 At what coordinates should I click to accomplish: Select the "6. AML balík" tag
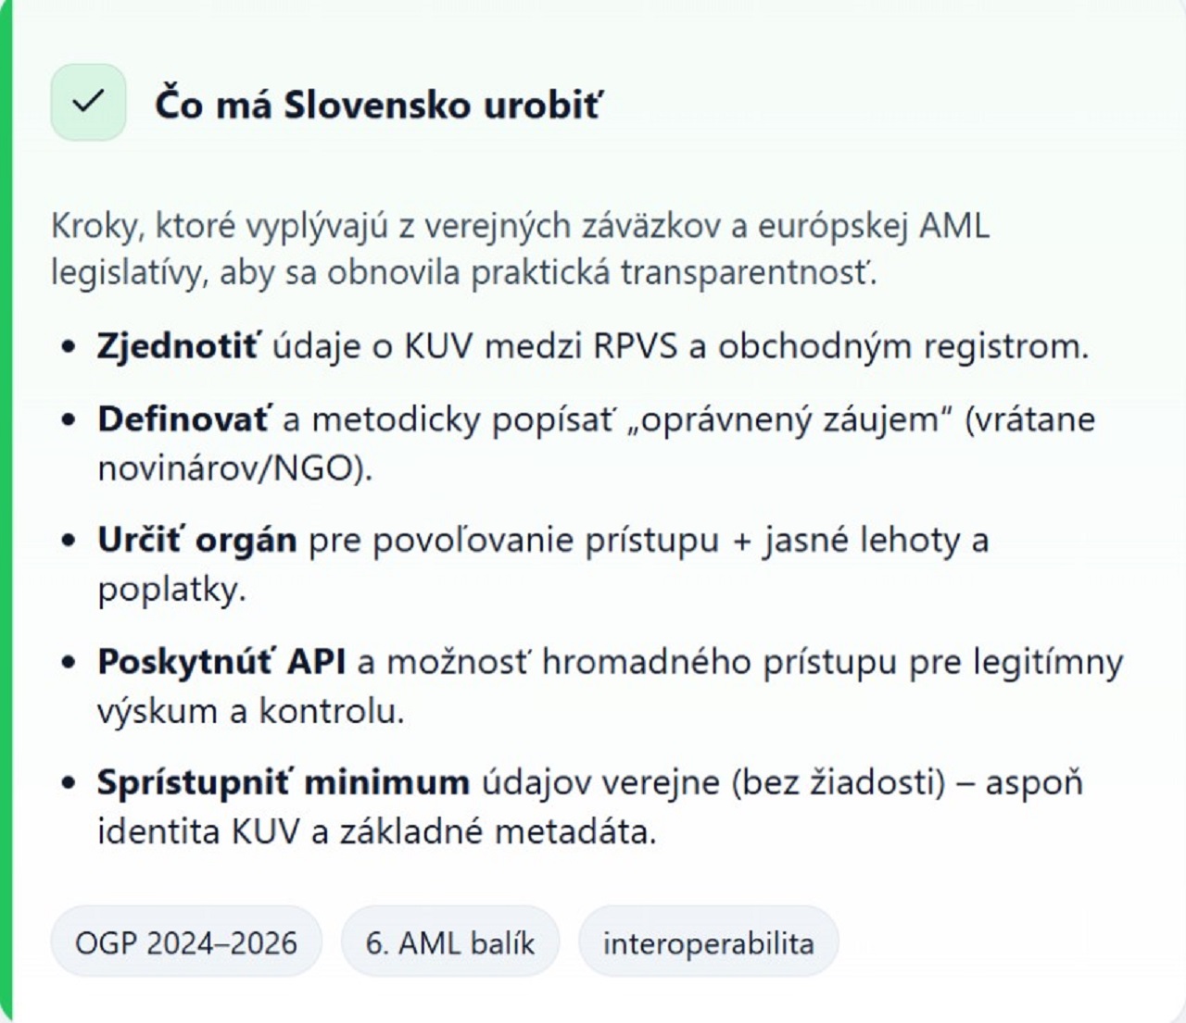coord(450,942)
